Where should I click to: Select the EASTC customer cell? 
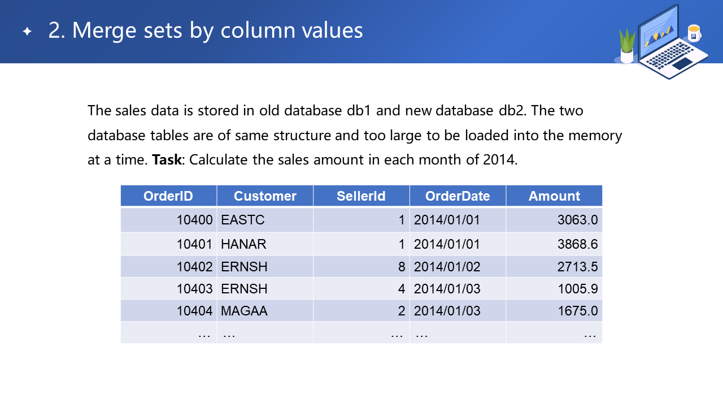pyautogui.click(x=243, y=220)
